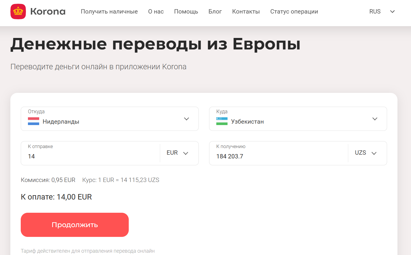Visit the Блог page
Viewport: 411px width, 255px height.
(x=215, y=11)
